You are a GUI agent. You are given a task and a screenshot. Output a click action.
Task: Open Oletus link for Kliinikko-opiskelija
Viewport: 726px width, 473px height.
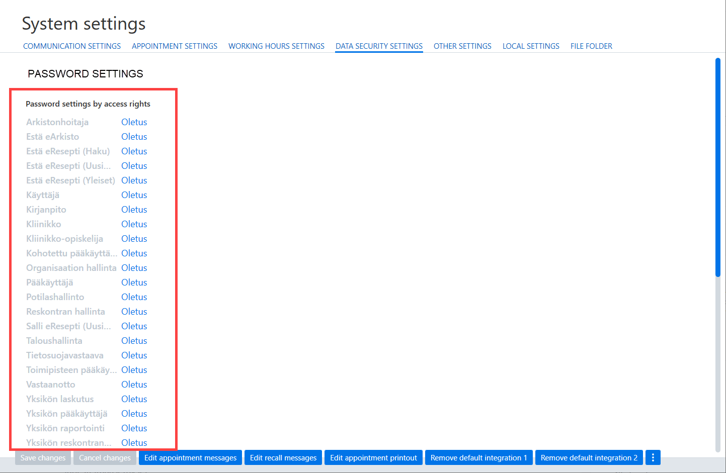click(x=134, y=239)
